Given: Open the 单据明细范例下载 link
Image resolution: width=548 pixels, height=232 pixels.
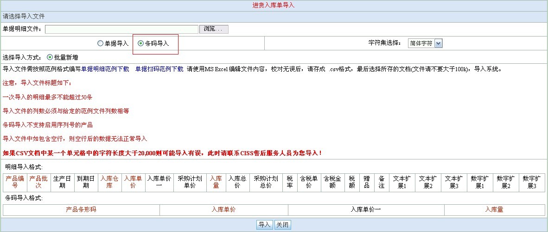Looking at the screenshot, I should (x=105, y=69).
